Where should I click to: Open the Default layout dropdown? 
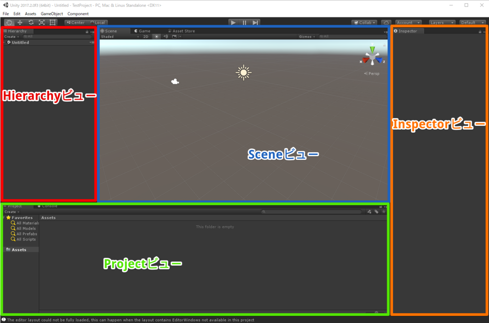(472, 22)
